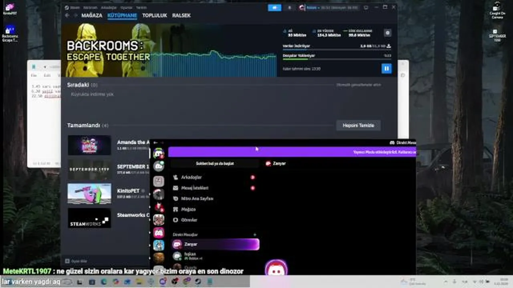Open KinitoPET desktop shortcut
513x288 pixels.
point(10,9)
